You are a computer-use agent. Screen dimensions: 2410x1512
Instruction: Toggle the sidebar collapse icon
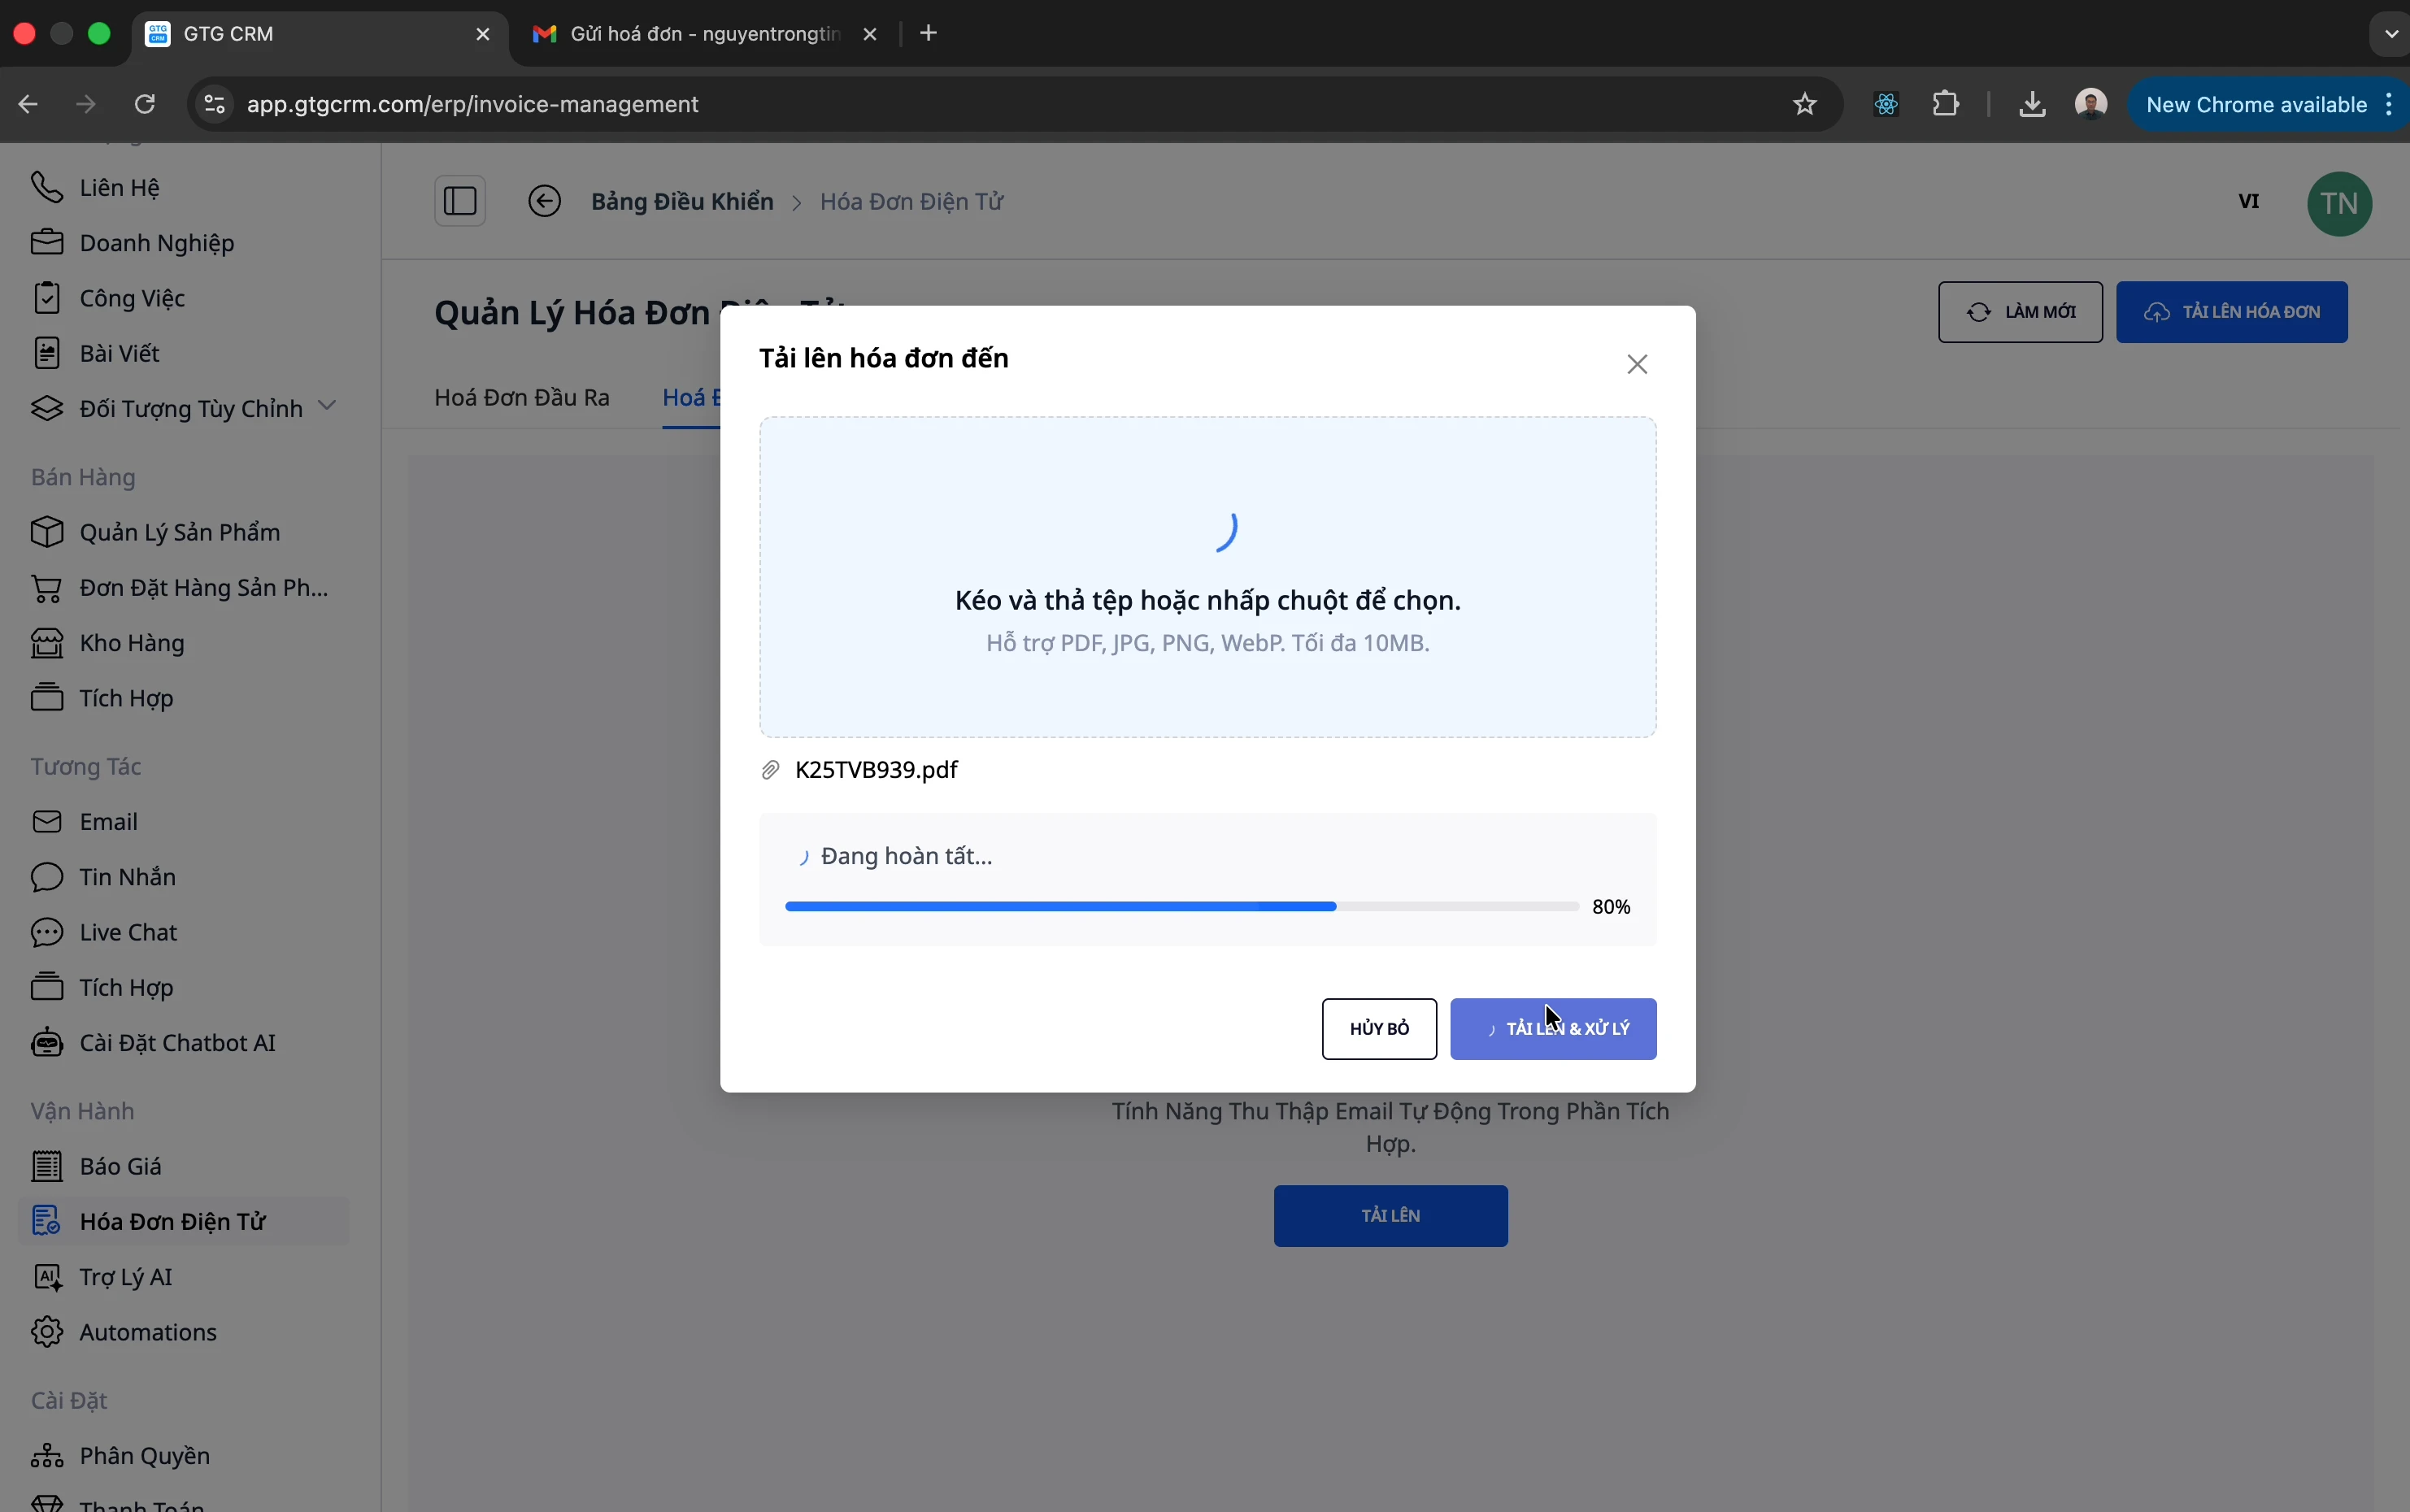coord(460,202)
